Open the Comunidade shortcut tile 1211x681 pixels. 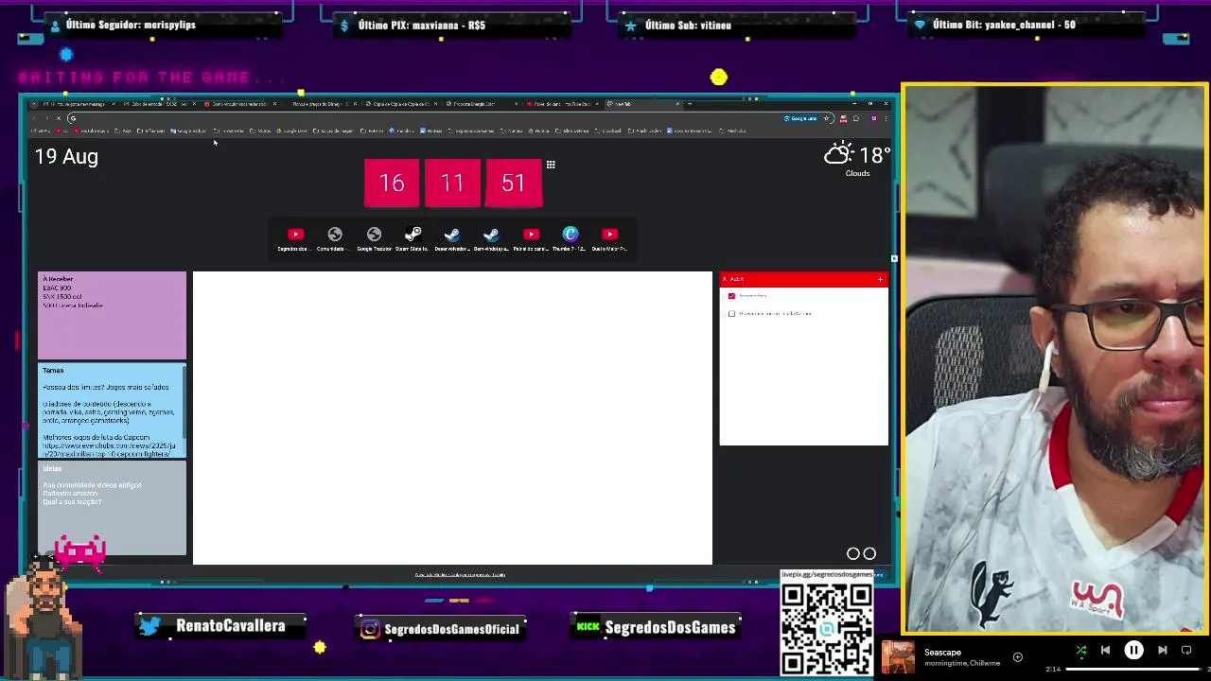[335, 238]
